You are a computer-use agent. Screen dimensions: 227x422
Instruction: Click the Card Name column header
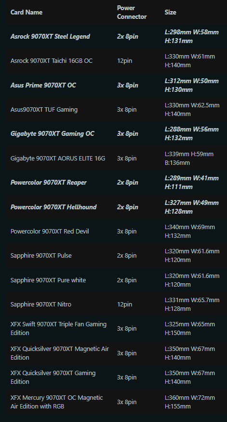coord(27,12)
